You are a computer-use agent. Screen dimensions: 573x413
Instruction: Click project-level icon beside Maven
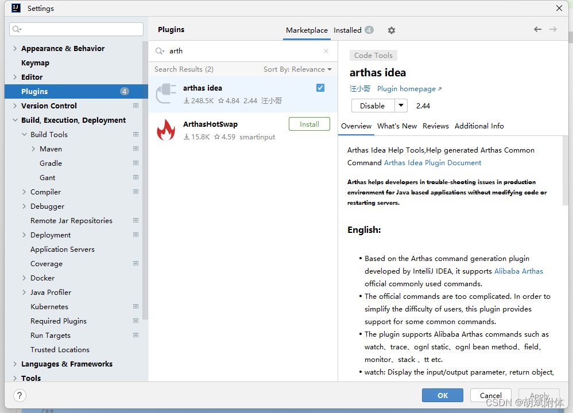click(135, 149)
